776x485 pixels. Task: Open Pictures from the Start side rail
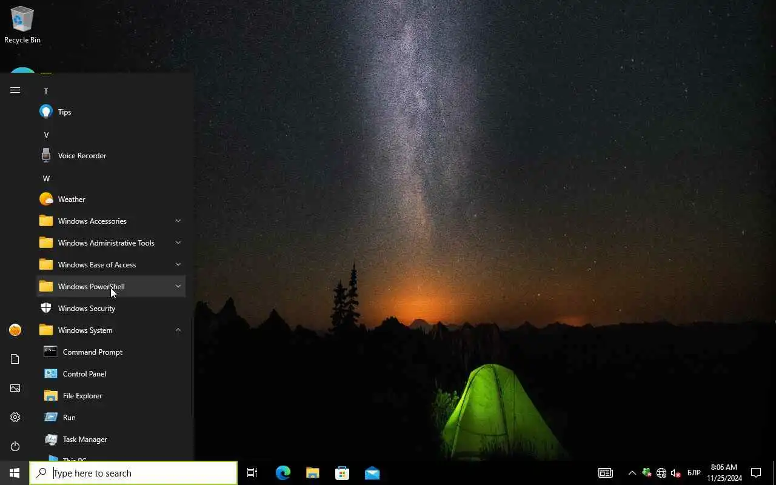click(15, 388)
